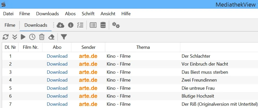The height and width of the screenshot is (108, 258).
Task: Expand the Ansicht menu
Action: coord(108,14)
